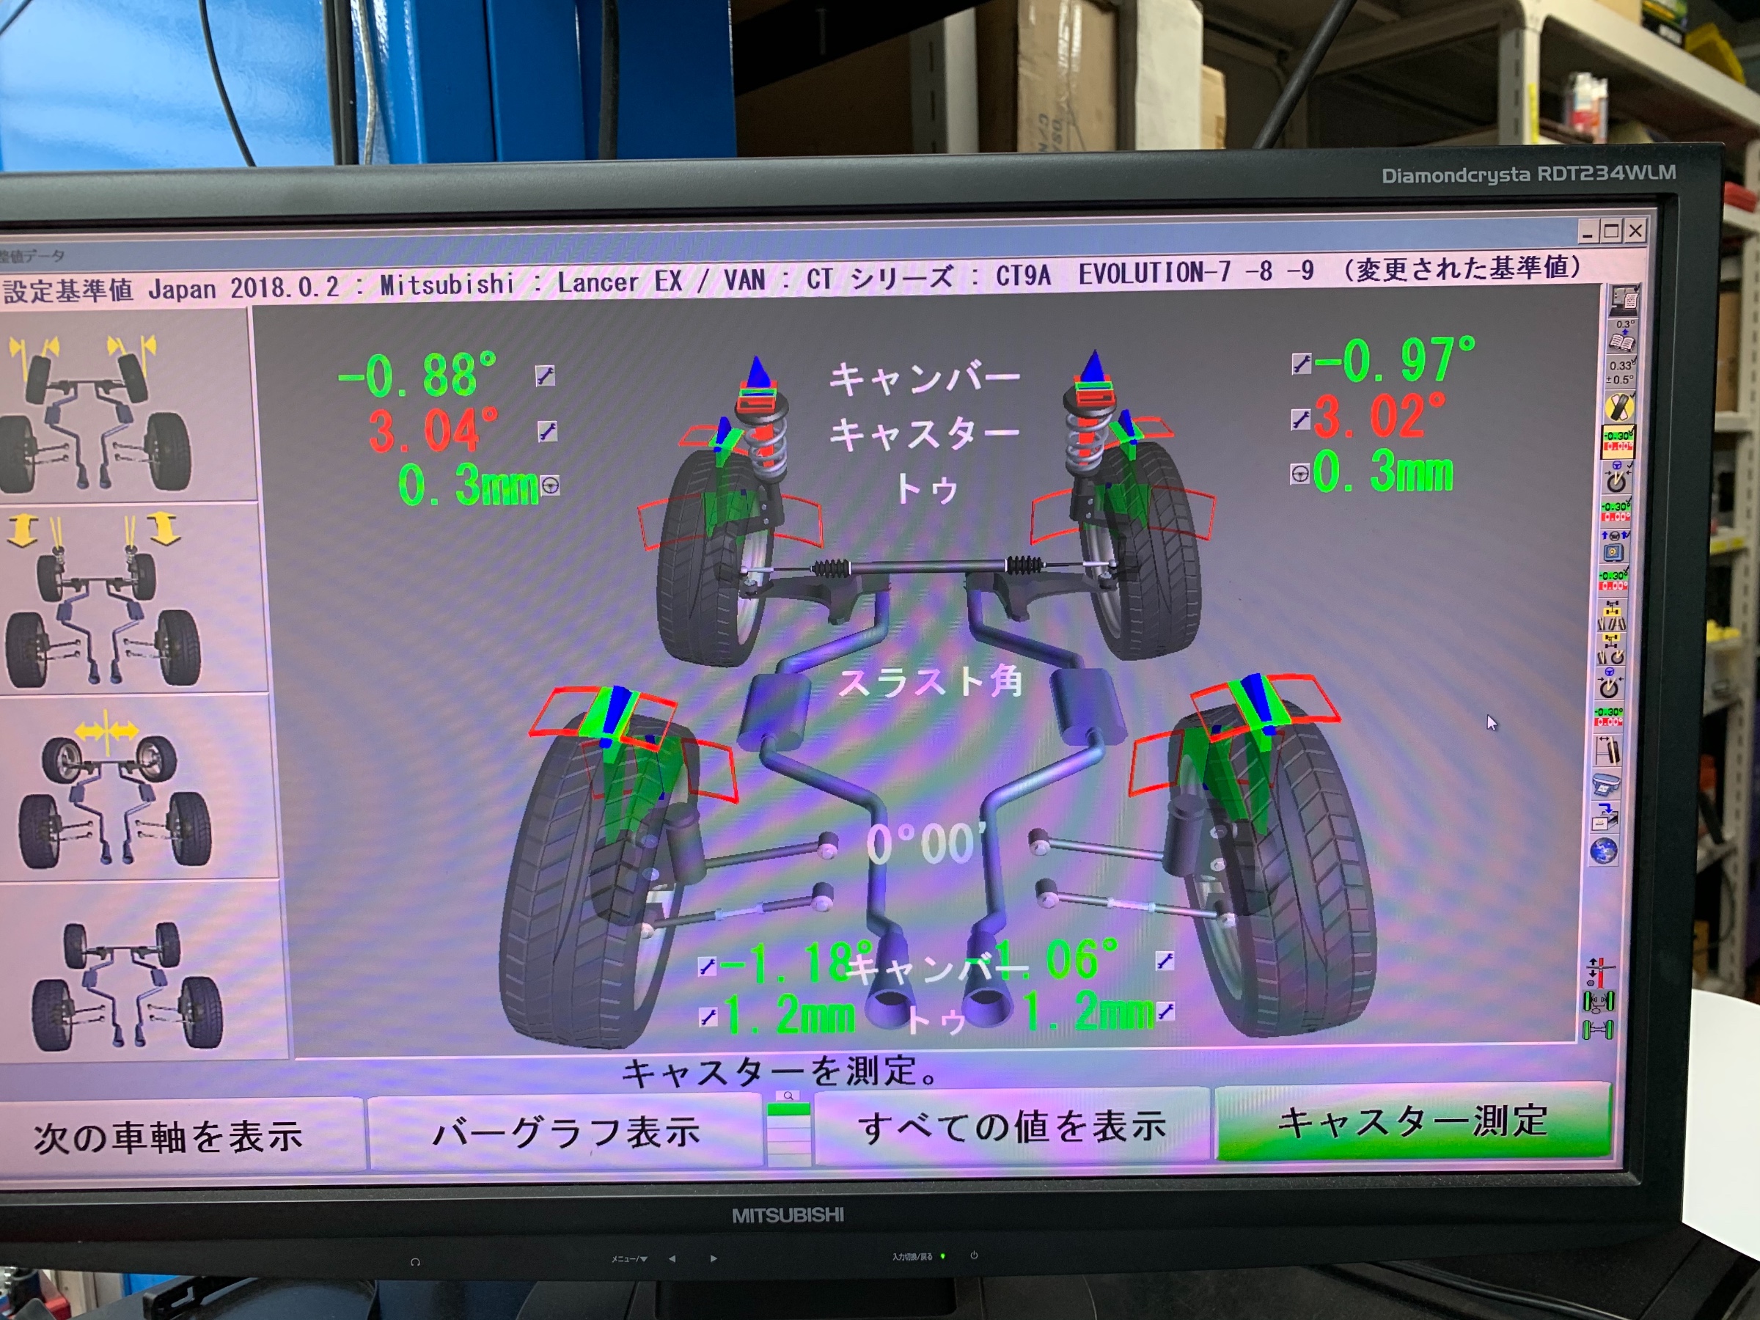Click the wrench icon beside the -0.97° camber value
Image resolution: width=1760 pixels, height=1320 pixels.
pos(1302,364)
